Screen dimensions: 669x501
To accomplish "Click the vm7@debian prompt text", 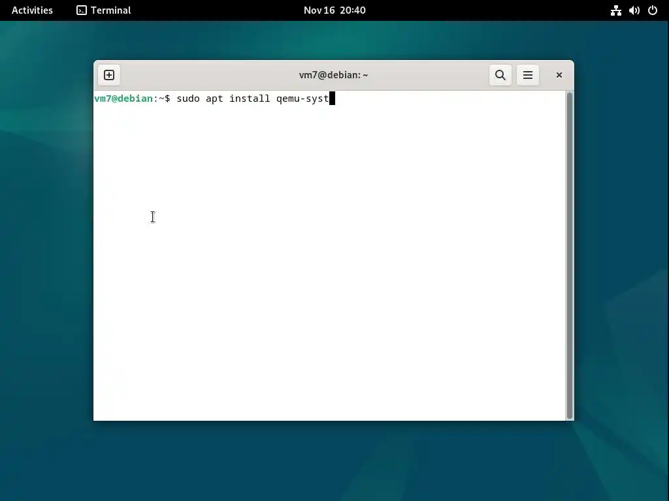I will coord(123,99).
